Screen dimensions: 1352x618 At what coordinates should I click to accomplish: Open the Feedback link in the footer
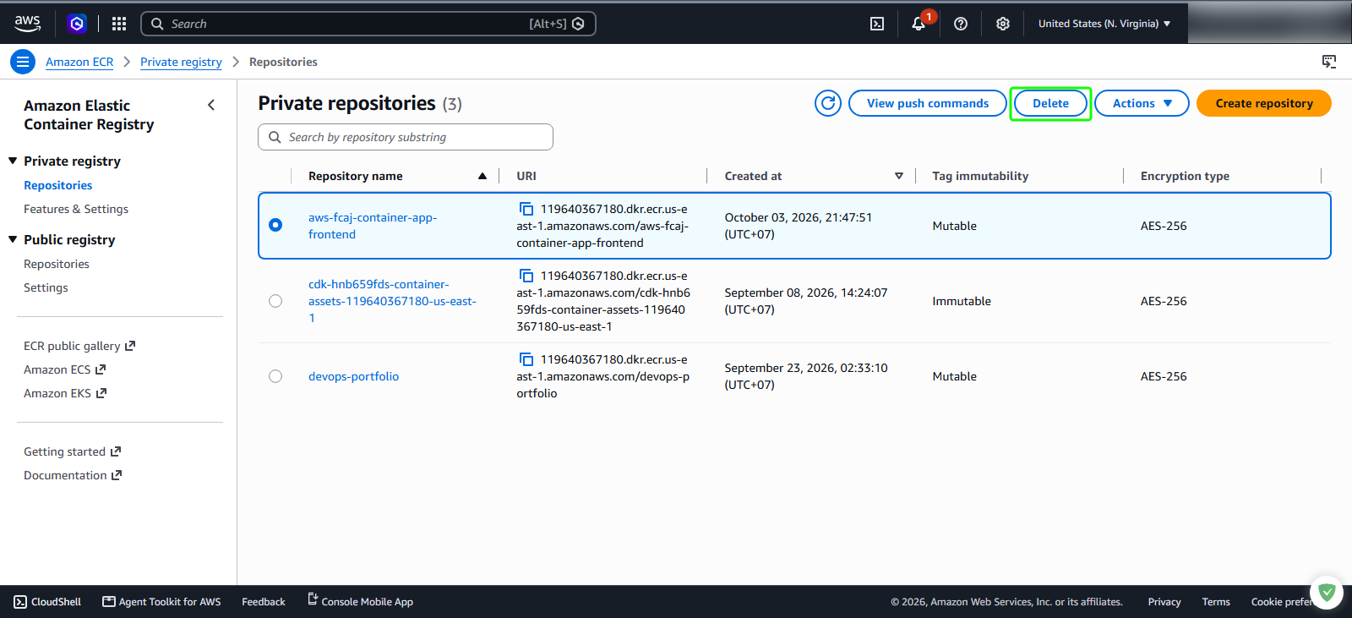click(264, 602)
